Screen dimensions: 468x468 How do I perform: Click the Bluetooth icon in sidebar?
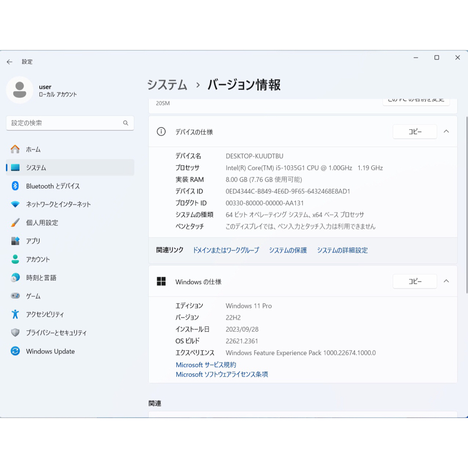click(15, 186)
